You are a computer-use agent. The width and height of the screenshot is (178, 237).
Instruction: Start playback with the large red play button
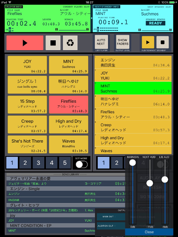[25, 43]
